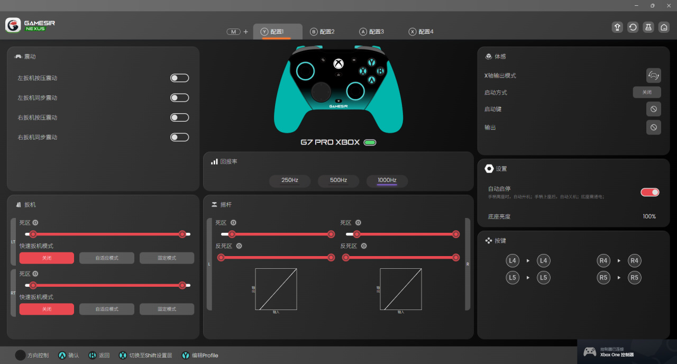Screen dimensions: 677x364
Task: Click the B 返回 icon in bottom bar
Action: click(x=93, y=356)
